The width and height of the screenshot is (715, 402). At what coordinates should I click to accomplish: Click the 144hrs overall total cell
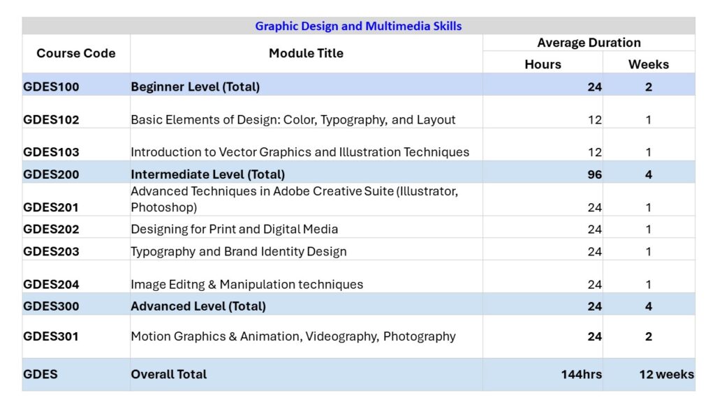(x=581, y=374)
